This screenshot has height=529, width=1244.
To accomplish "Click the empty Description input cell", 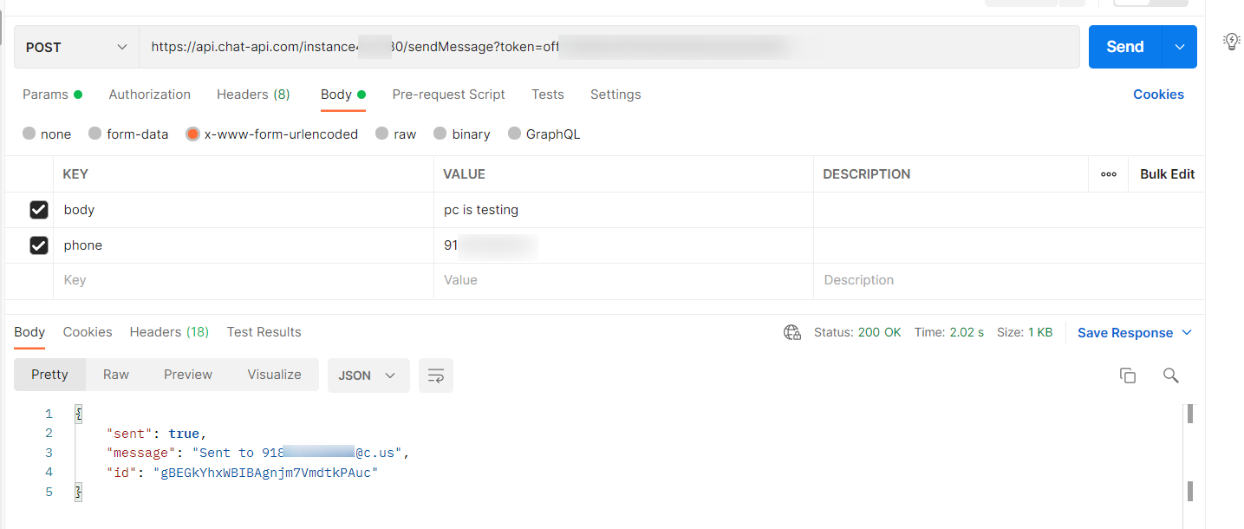I will coord(1009,281).
